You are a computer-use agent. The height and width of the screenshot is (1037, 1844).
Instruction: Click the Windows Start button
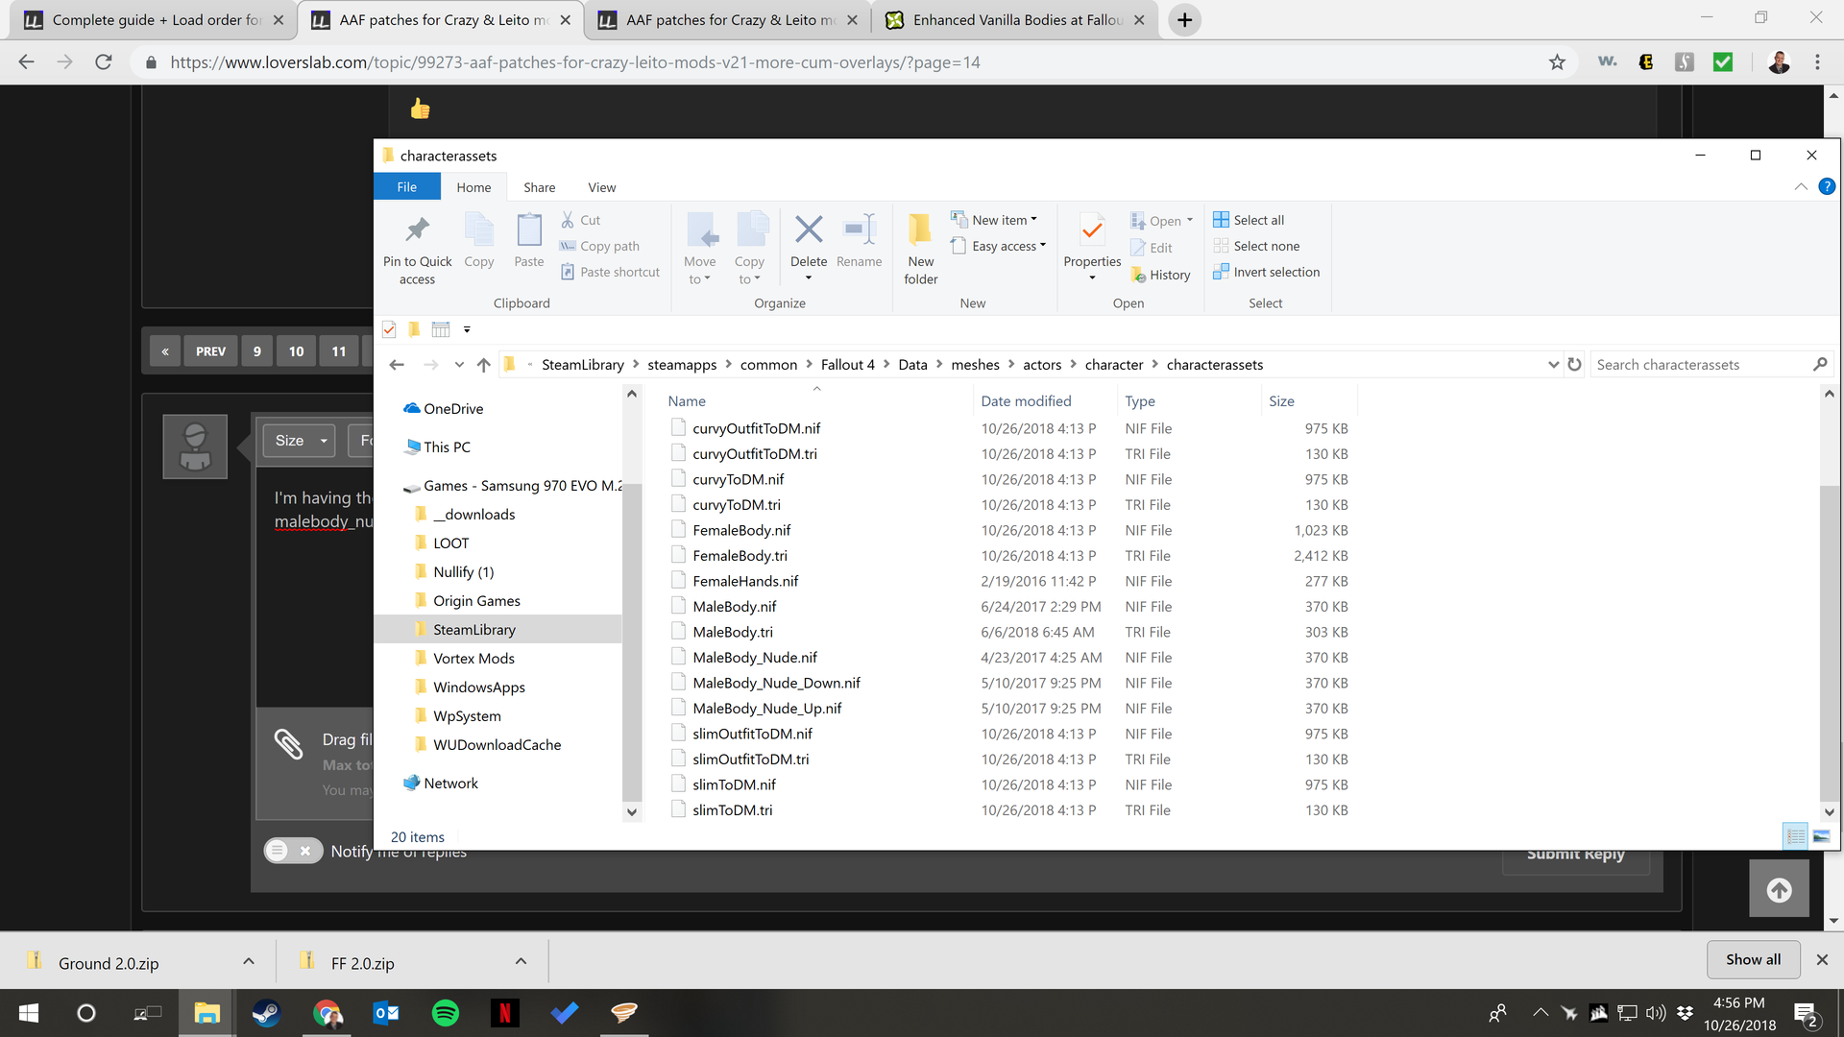(x=29, y=1013)
